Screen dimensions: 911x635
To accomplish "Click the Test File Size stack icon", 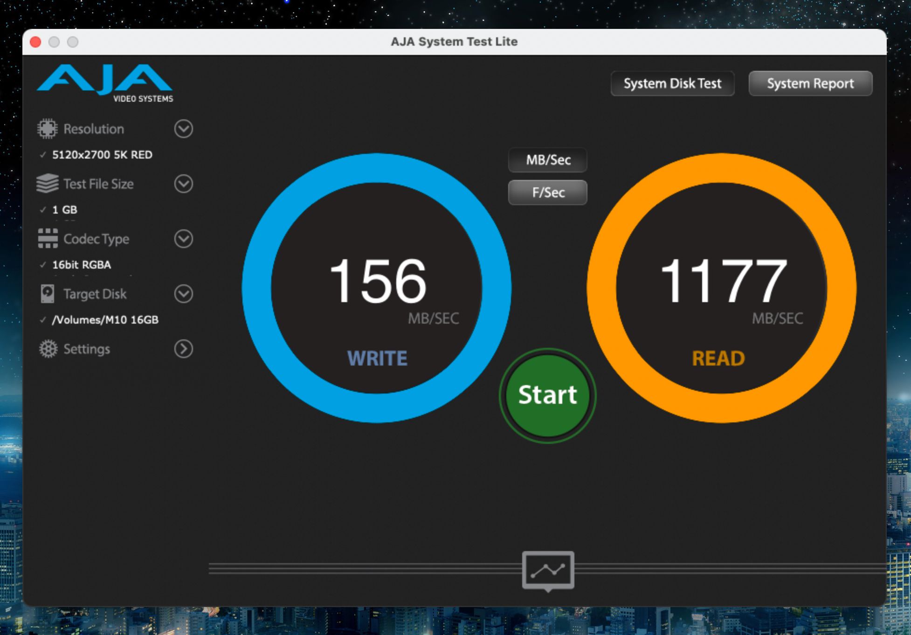I will pos(47,184).
